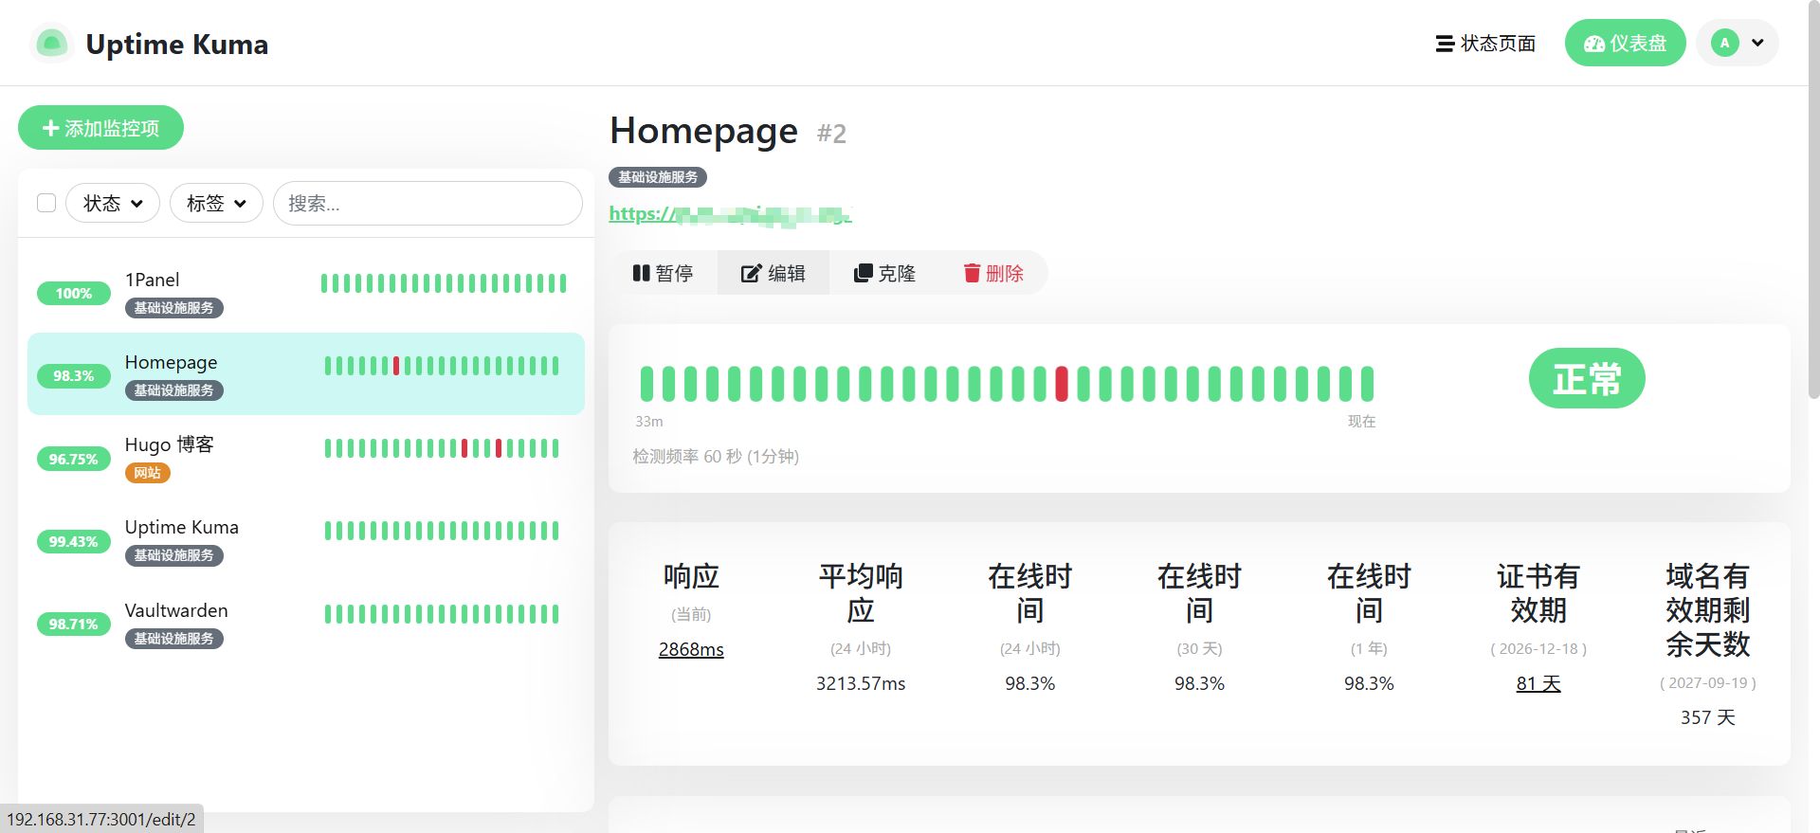Select the 1Panel monitor
Screen dimensions: 1820x833
pyautogui.click(x=306, y=292)
